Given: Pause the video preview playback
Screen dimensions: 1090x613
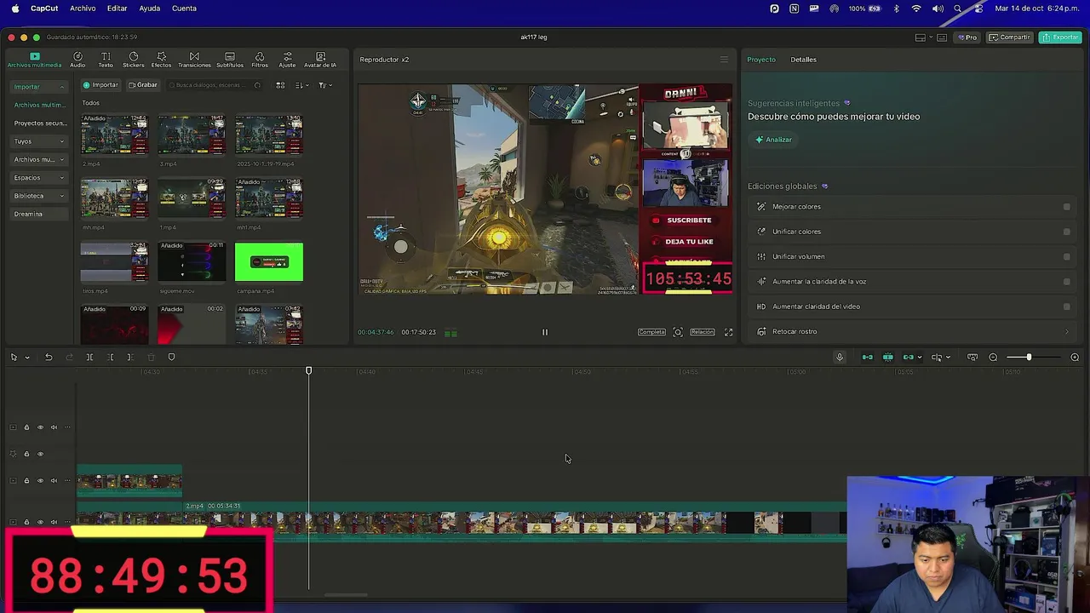Looking at the screenshot, I should (545, 332).
